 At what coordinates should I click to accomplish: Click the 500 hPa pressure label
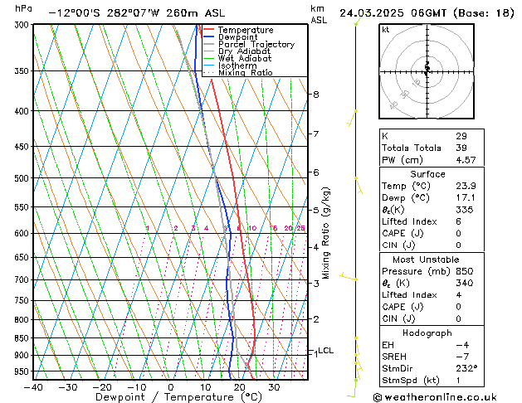coord(23,178)
